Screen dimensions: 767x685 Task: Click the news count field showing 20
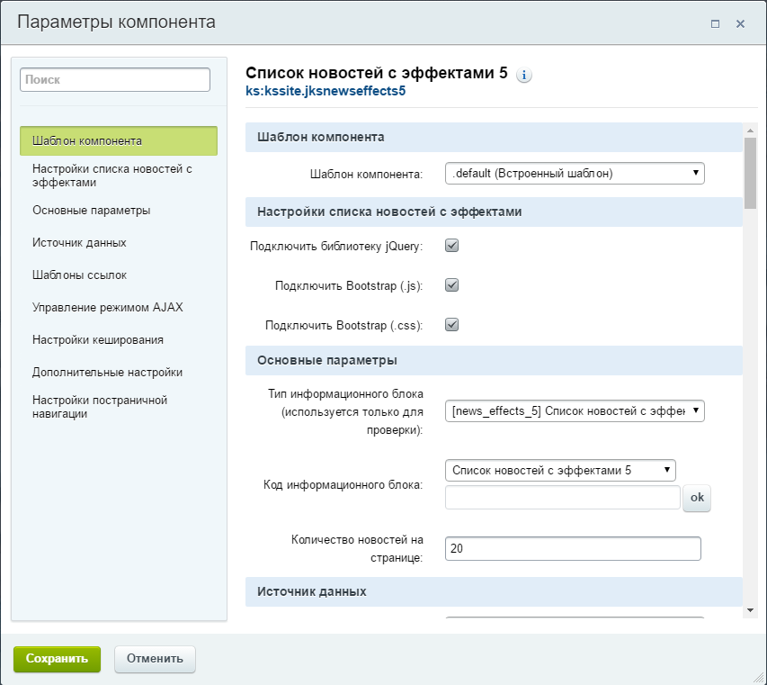(x=573, y=548)
